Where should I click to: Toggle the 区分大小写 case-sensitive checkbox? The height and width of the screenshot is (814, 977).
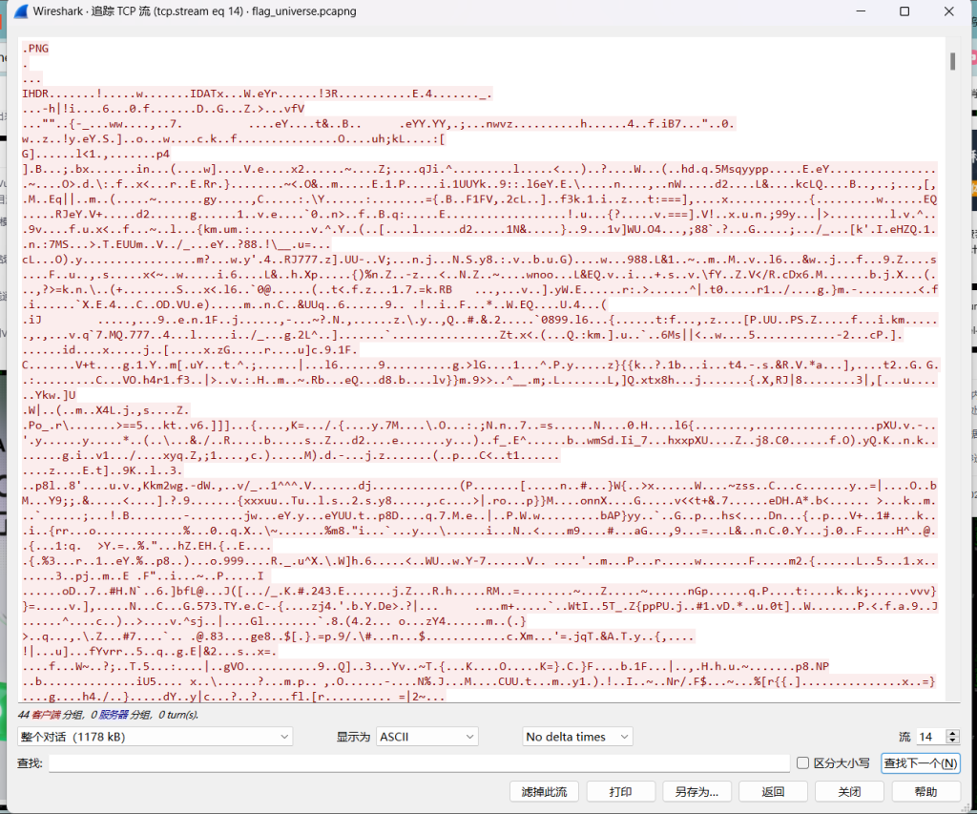[802, 763]
